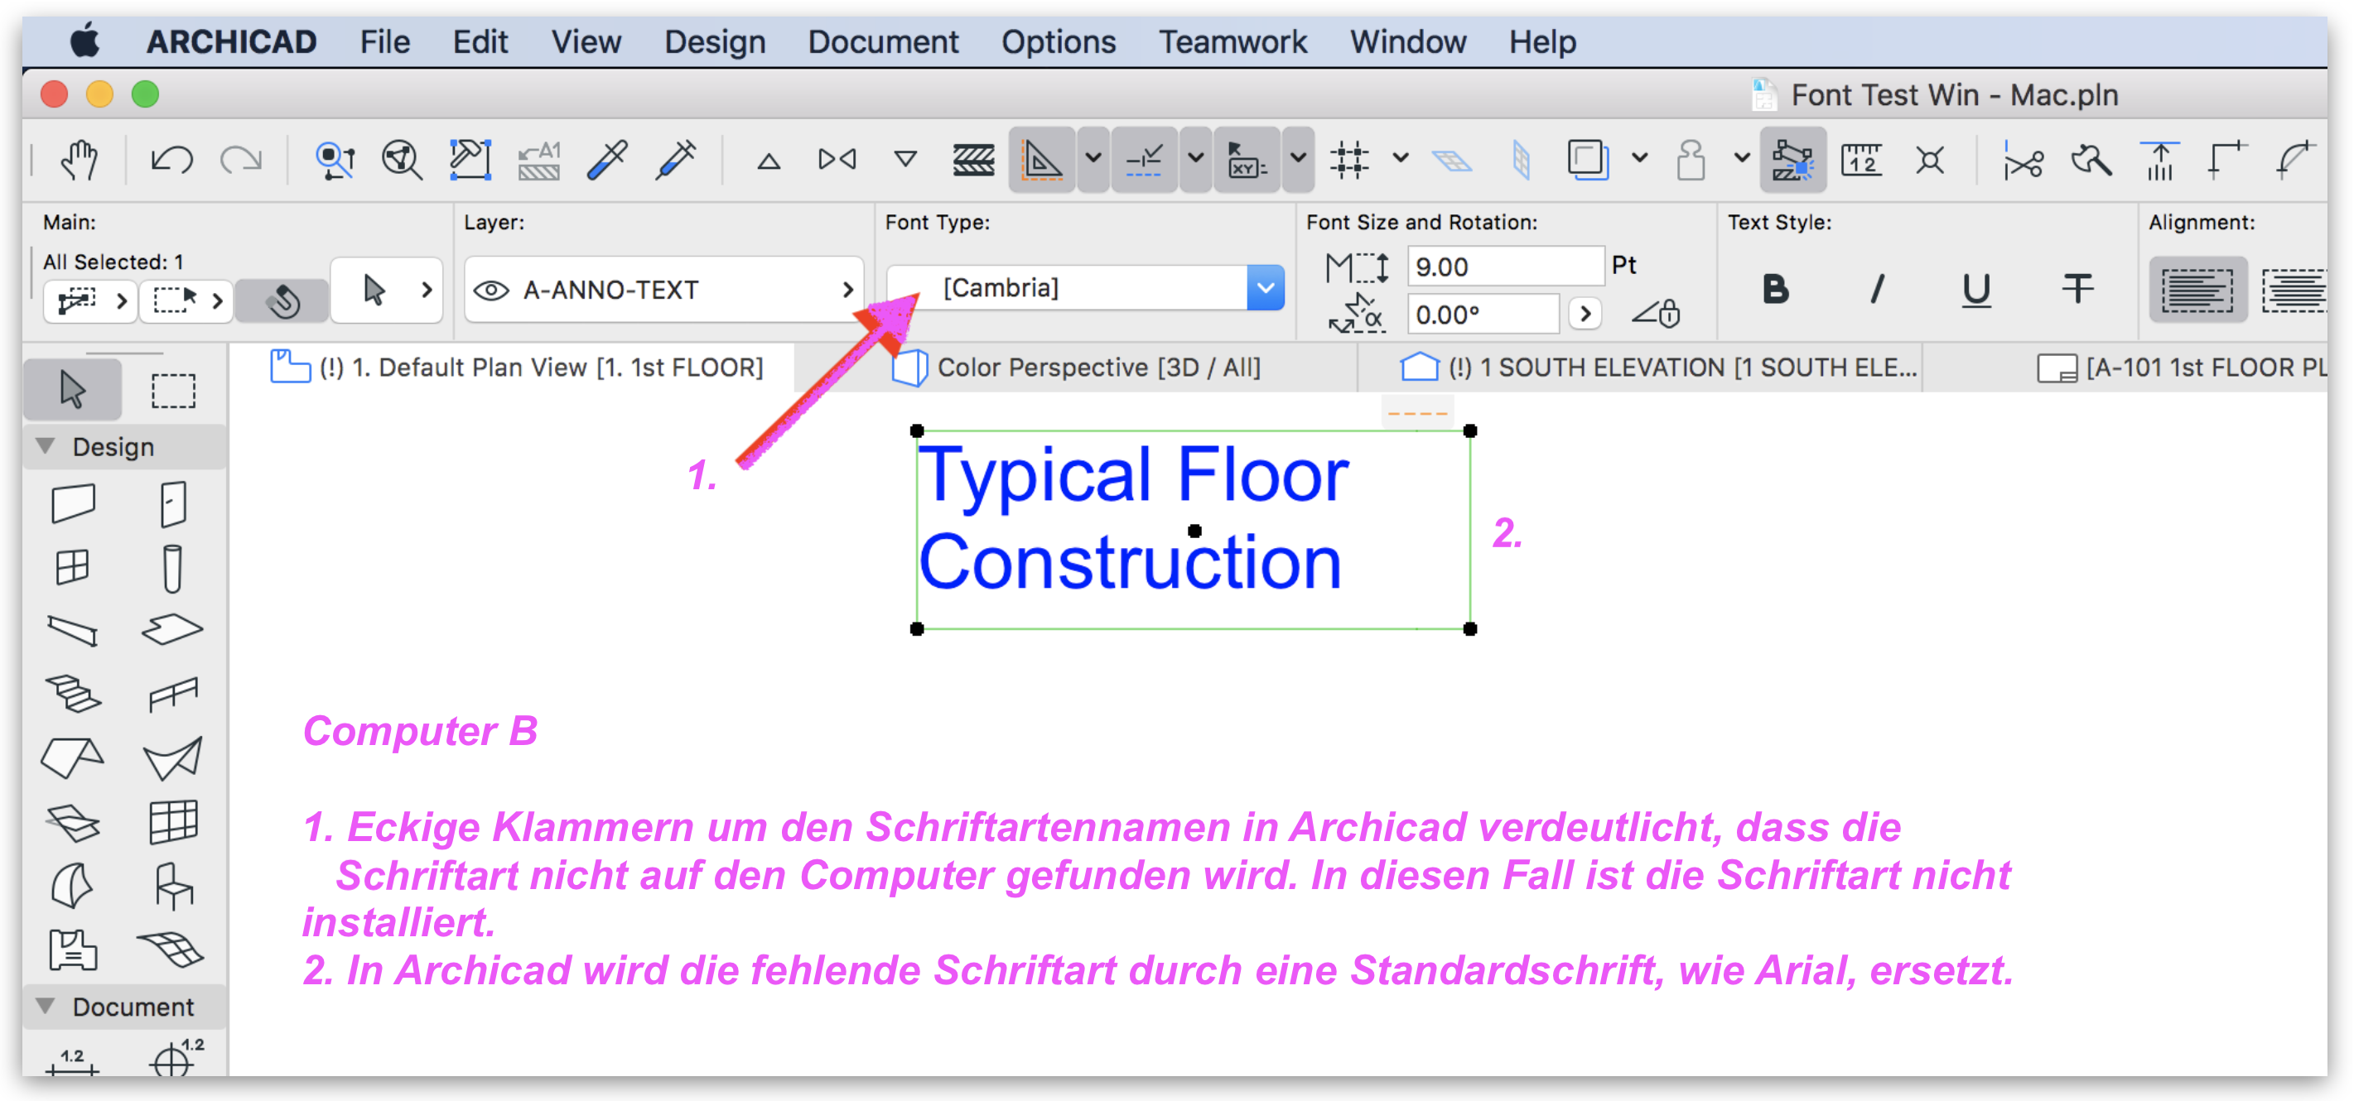Click the Suspend Groups icon
Viewport: 2354px width, 1101px height.
(1793, 160)
